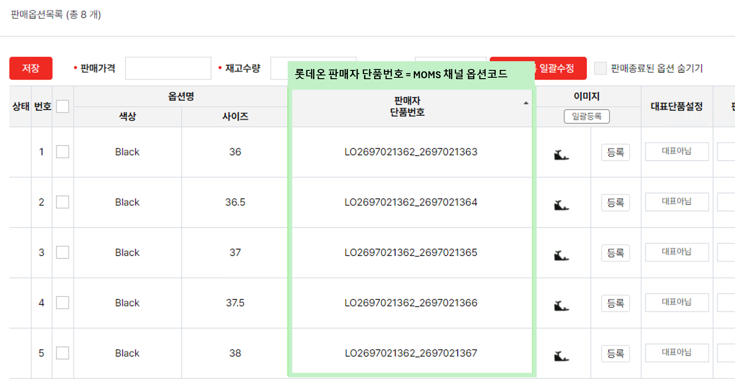Open shoe thumbnail for size 36.5 row
The height and width of the screenshot is (381, 735).
coord(561,205)
